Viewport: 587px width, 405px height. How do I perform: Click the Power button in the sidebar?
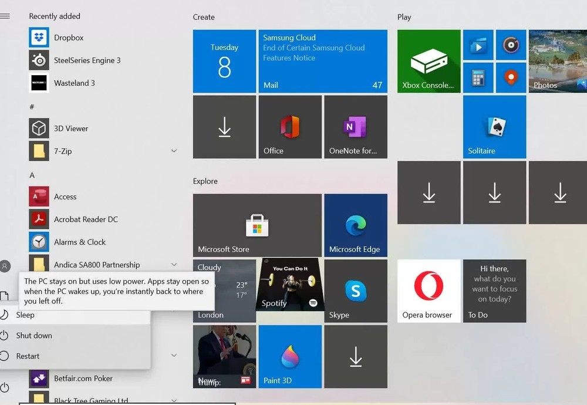click(x=5, y=387)
